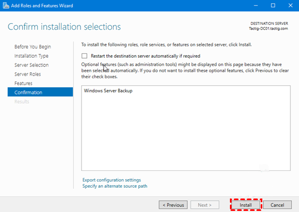The height and width of the screenshot is (212, 299).
Task: Go back with the Previous button
Action: [173, 205]
